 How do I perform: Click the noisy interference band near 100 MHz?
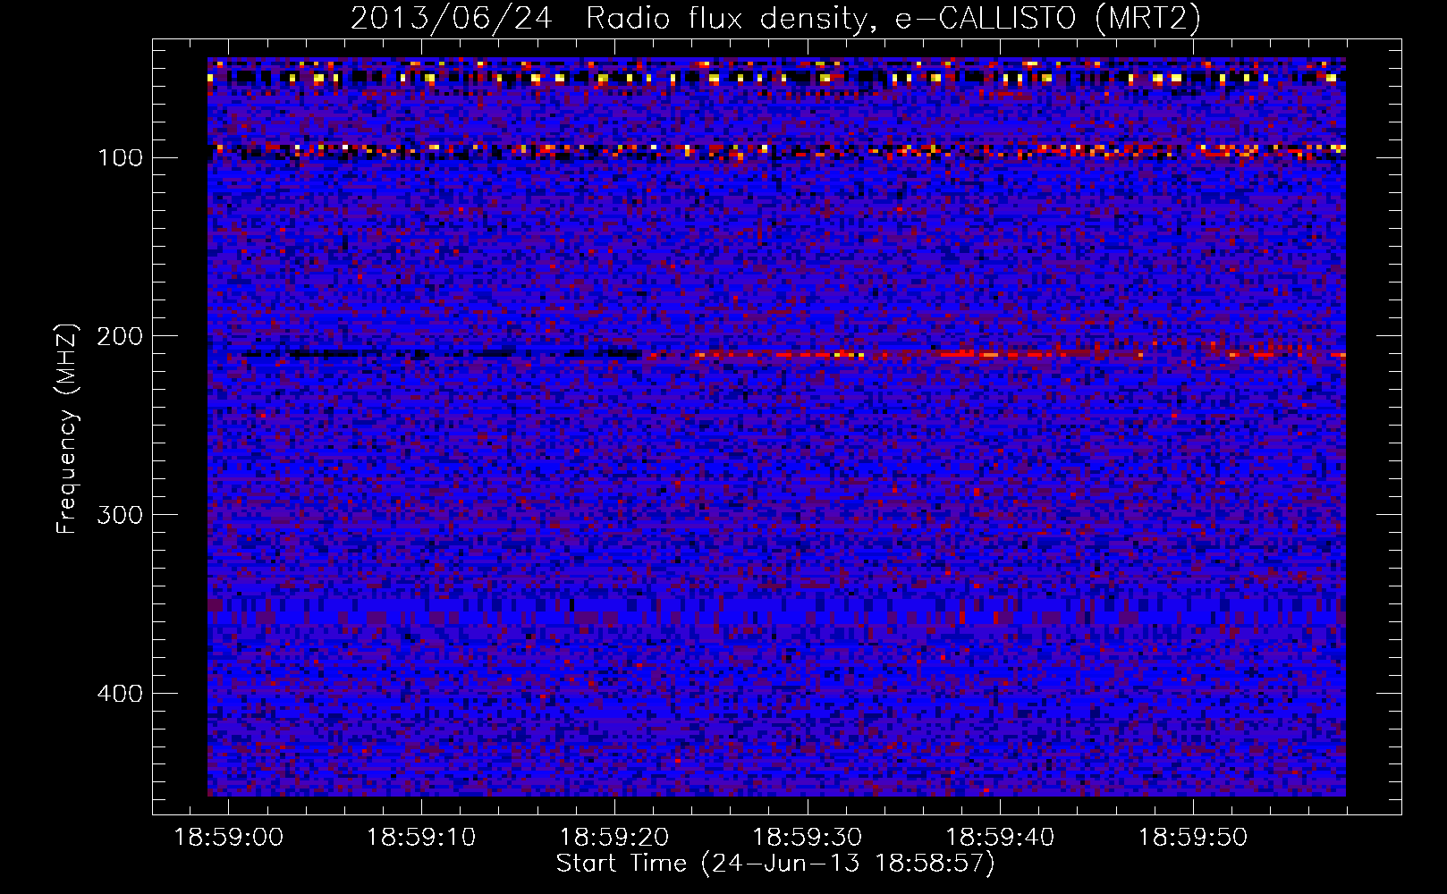pyautogui.click(x=776, y=151)
